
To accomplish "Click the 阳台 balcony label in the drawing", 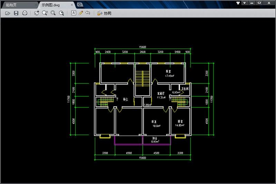I will tap(155, 138).
